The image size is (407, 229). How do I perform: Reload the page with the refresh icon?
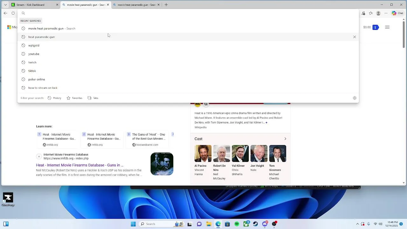point(13,13)
